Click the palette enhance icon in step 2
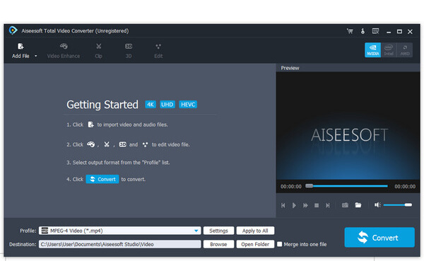424x261 pixels. [x=91, y=144]
